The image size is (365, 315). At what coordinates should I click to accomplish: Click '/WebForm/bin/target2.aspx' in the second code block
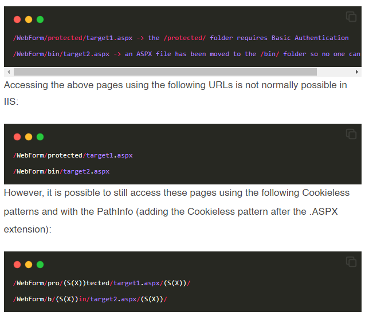[61, 171]
